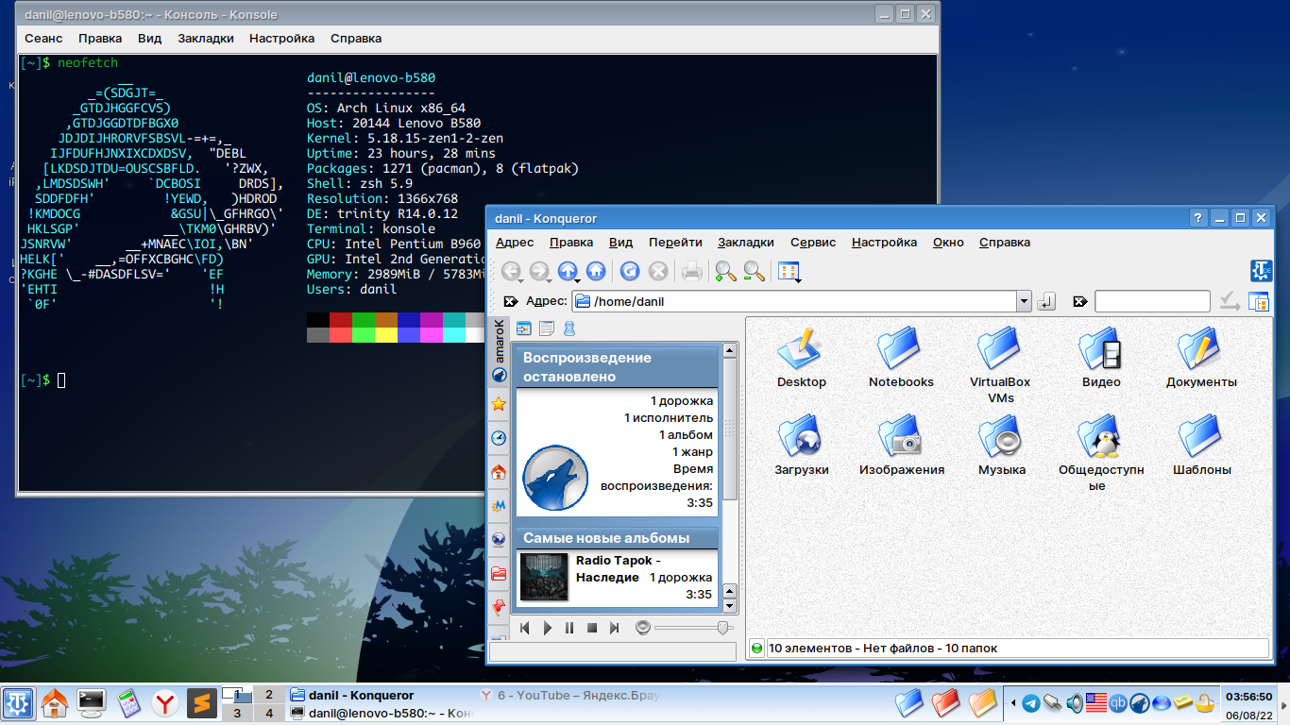The image size is (1290, 725).
Task: Expand the address bar history dropdown
Action: pos(1024,302)
